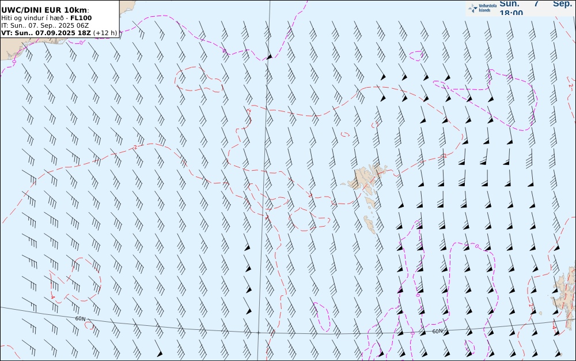Screen dimensions: 576x361
Task: Select 'Hiti og vindur í hæð - FL100' text
Action: pyautogui.click(x=46, y=18)
